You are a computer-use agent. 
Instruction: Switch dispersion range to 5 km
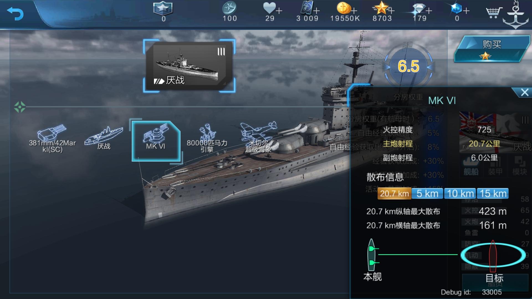[428, 194]
